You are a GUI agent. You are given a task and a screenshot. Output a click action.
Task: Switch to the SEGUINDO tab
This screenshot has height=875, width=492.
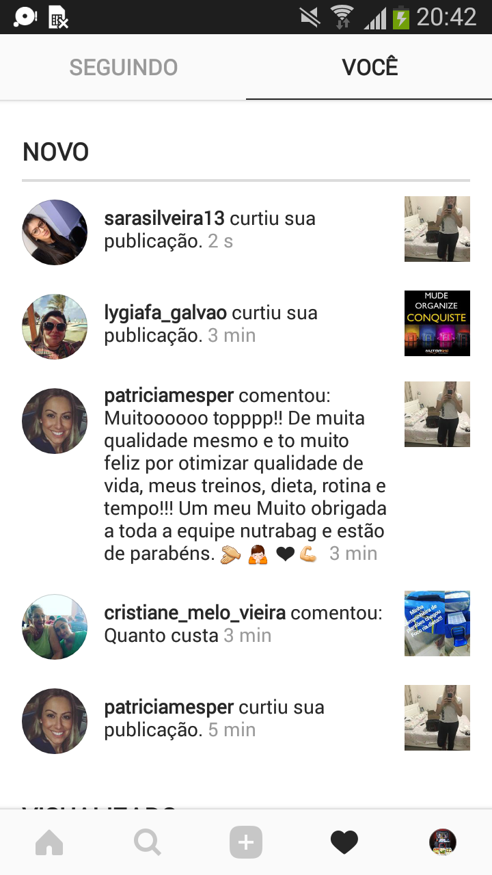[123, 67]
